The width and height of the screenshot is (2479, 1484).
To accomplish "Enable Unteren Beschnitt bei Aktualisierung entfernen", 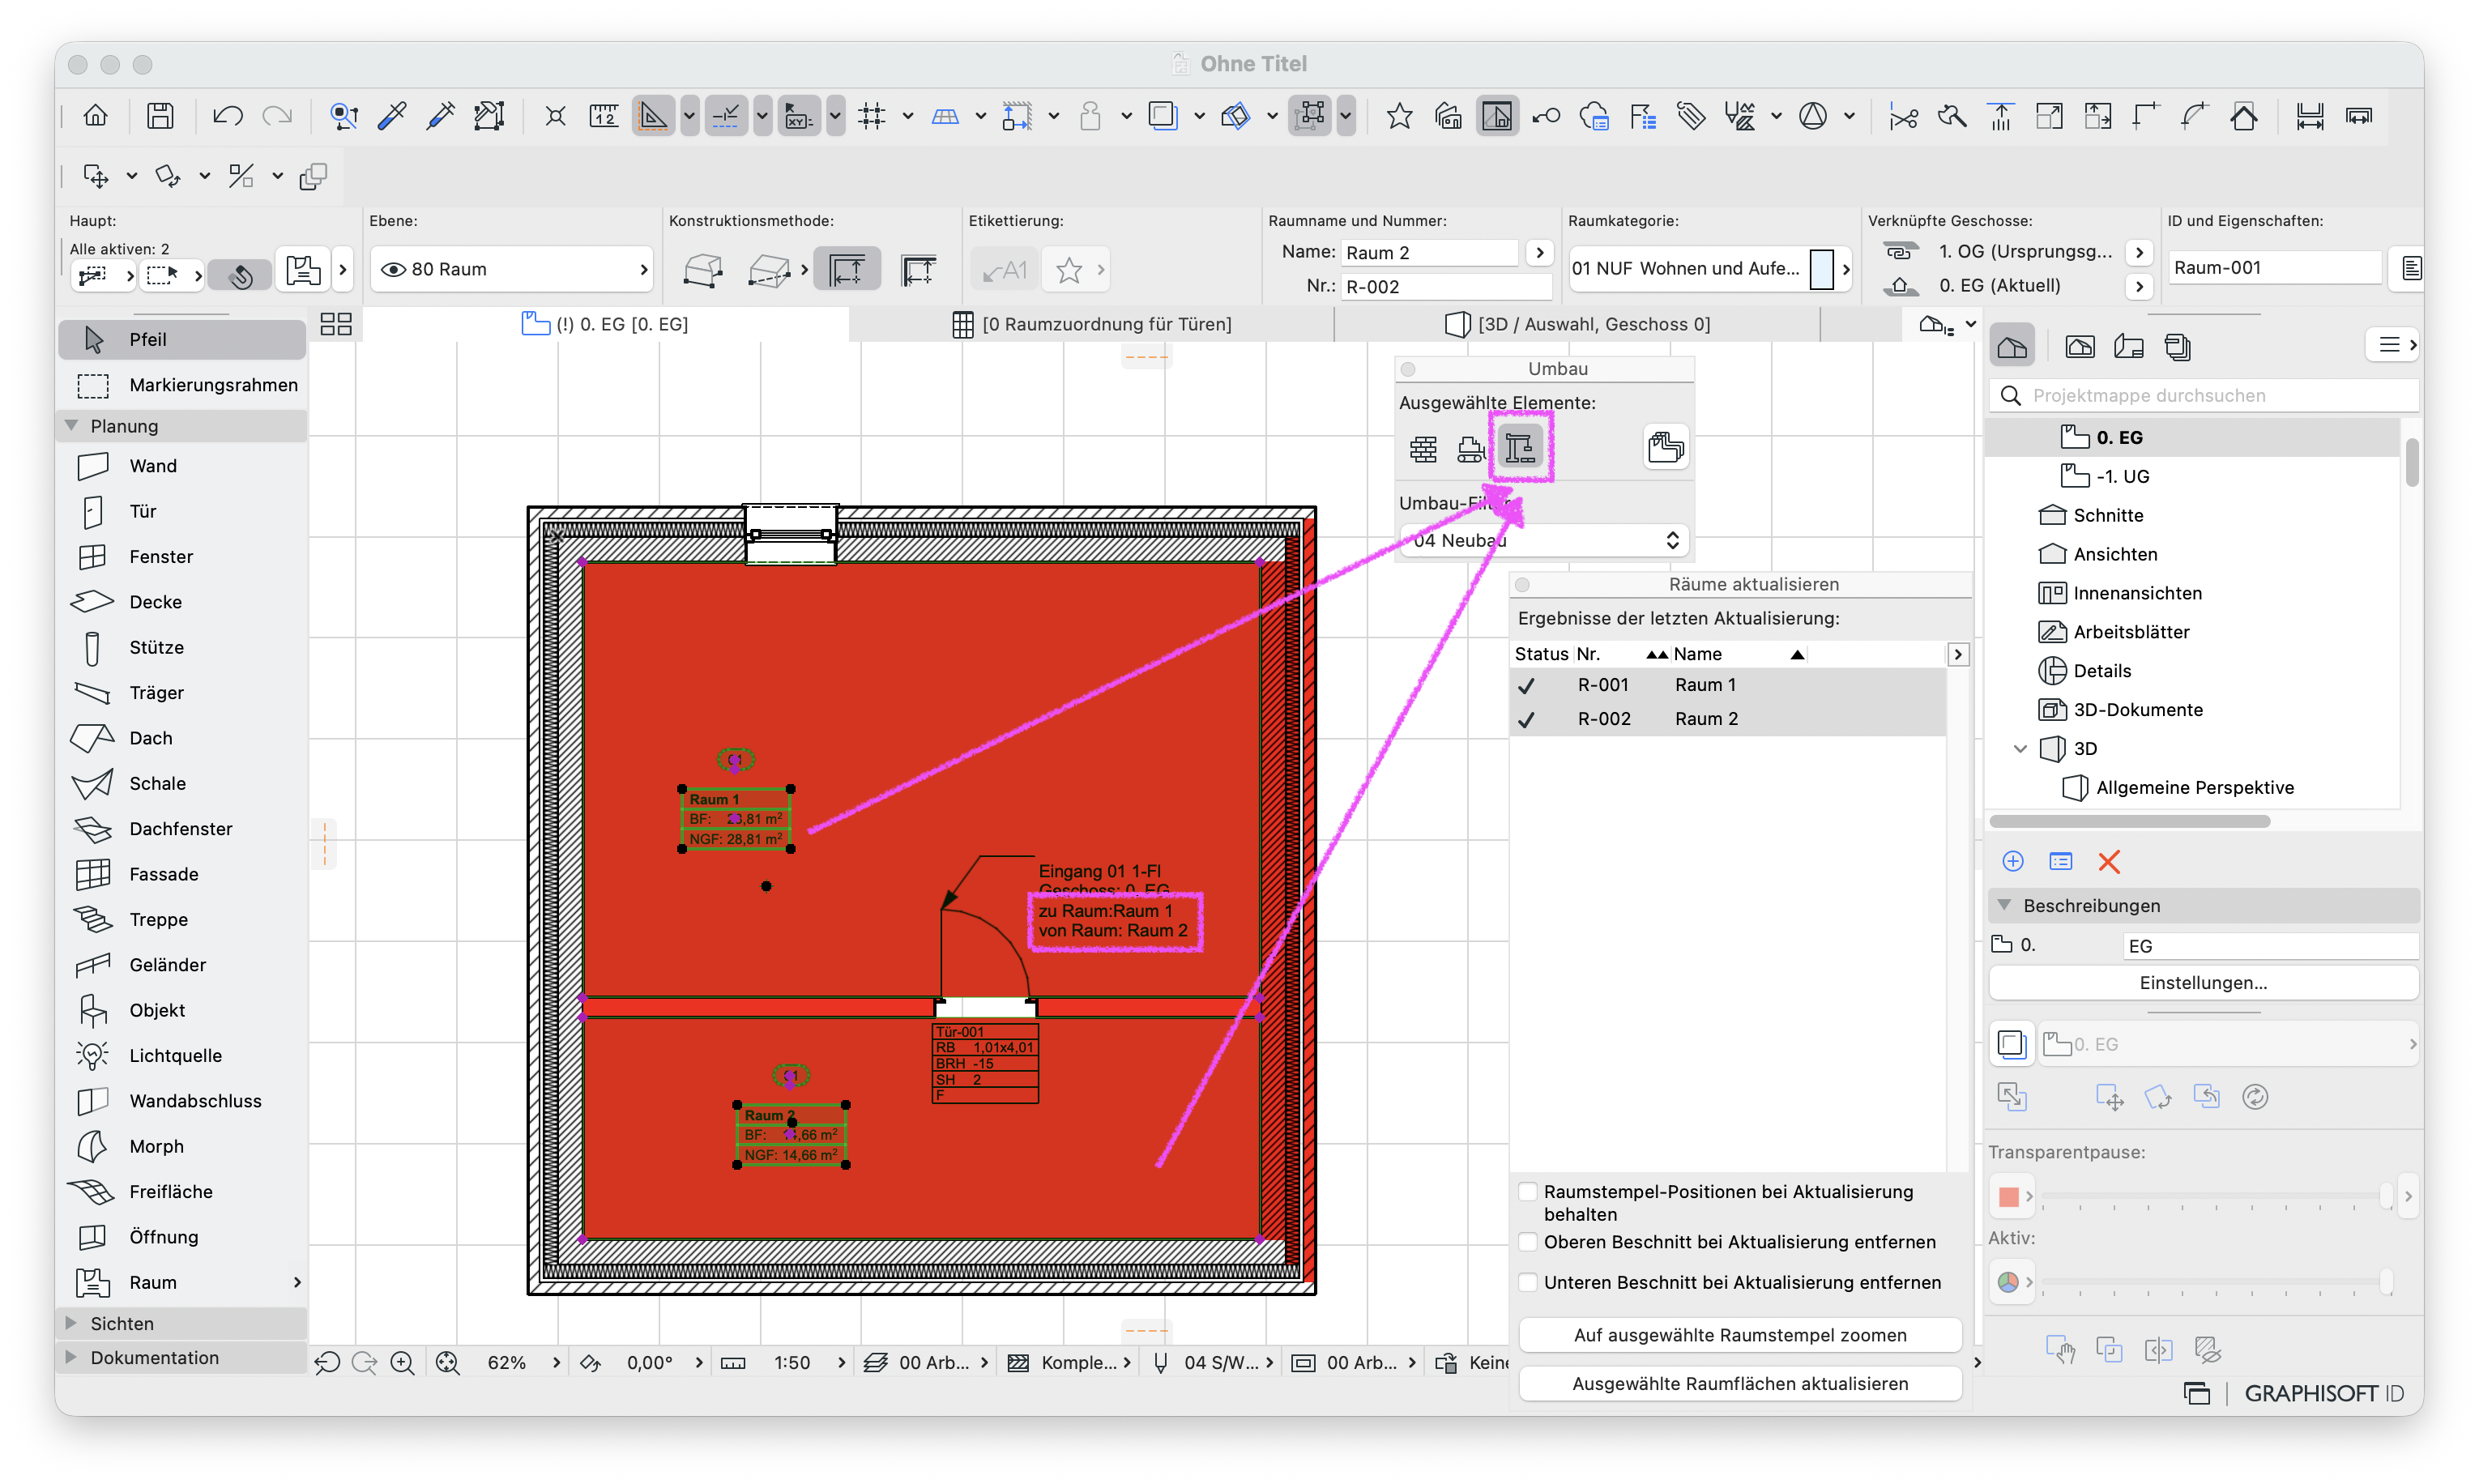I will tap(1527, 1282).
